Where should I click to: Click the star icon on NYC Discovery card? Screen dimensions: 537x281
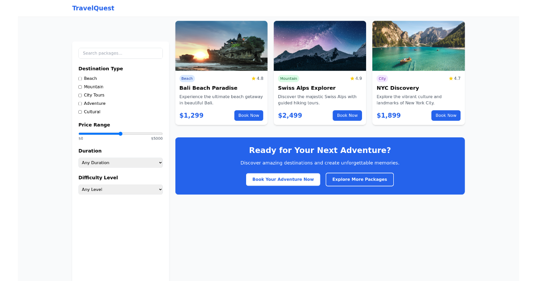pos(450,78)
